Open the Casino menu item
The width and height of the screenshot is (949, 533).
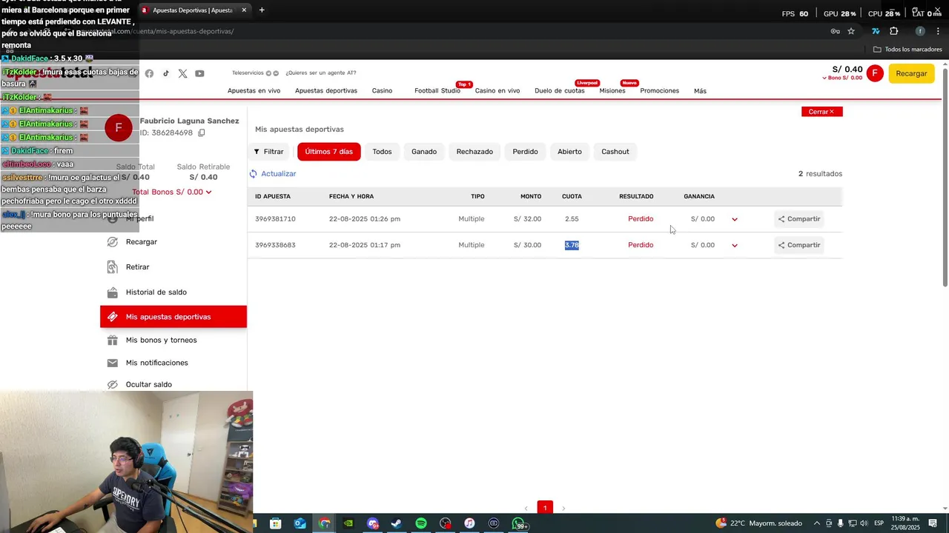pos(382,91)
